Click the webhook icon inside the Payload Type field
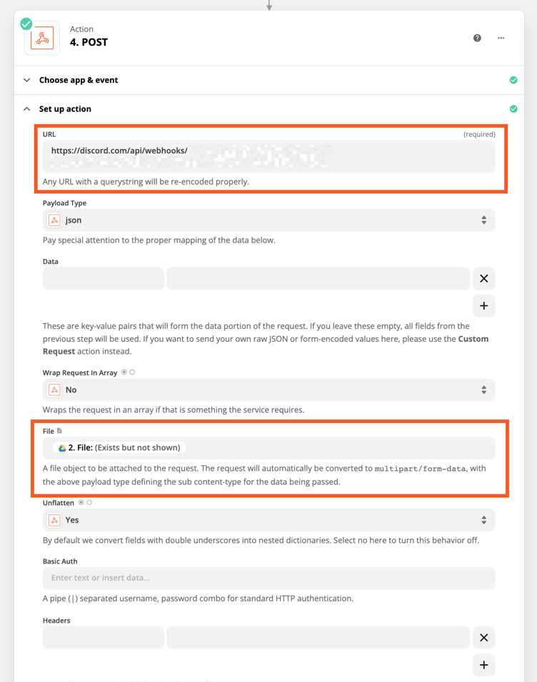537x682 pixels. (54, 220)
